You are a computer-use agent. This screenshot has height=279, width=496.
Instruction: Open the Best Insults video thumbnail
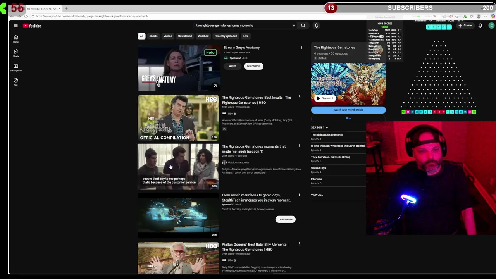178,118
